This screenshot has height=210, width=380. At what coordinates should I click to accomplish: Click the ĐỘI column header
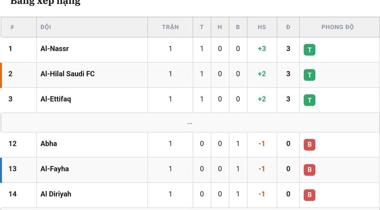click(x=46, y=27)
